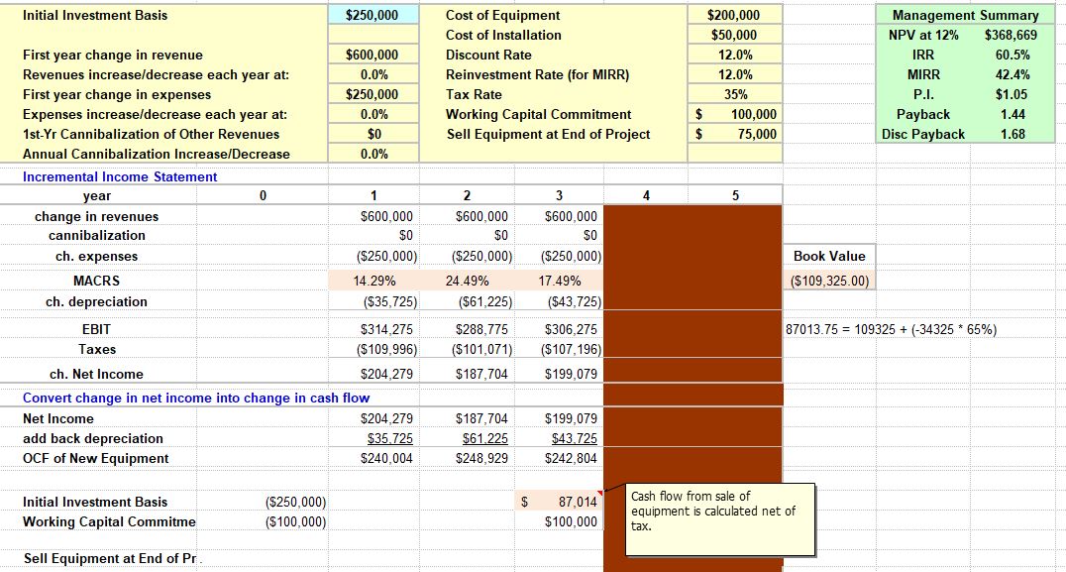This screenshot has width=1066, height=572.
Task: Select the Expenses increase/decrease rate 0.0% cell
Action: point(373,114)
